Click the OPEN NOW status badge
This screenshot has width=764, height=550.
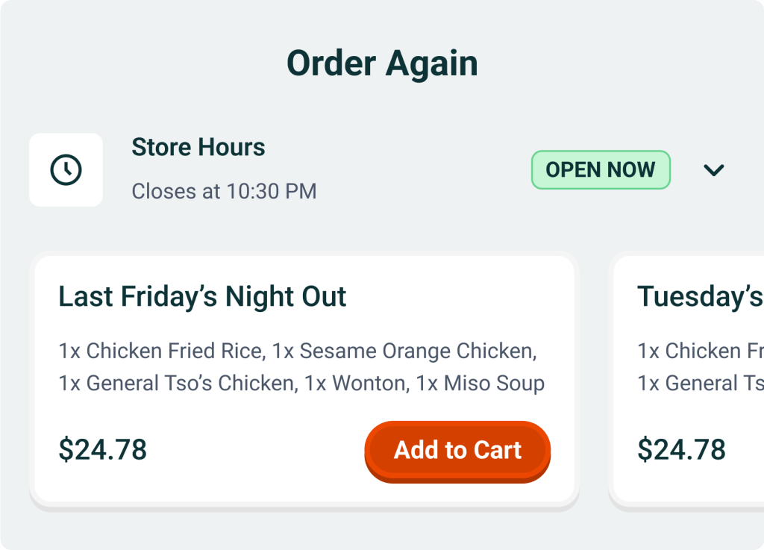pos(601,170)
